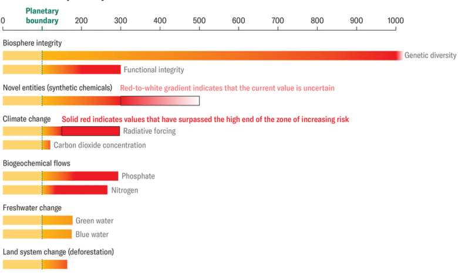The height and width of the screenshot is (276, 458).
Task: Click the Biosphere integrity heading
Action: click(x=32, y=43)
